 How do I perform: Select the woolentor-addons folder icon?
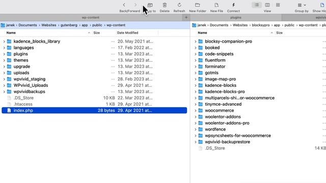click(200, 116)
